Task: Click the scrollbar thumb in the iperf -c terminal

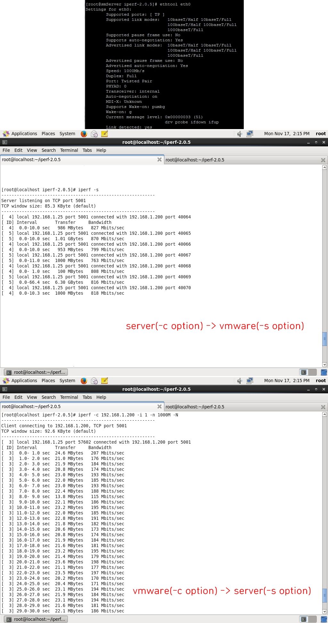Action: coord(324,595)
